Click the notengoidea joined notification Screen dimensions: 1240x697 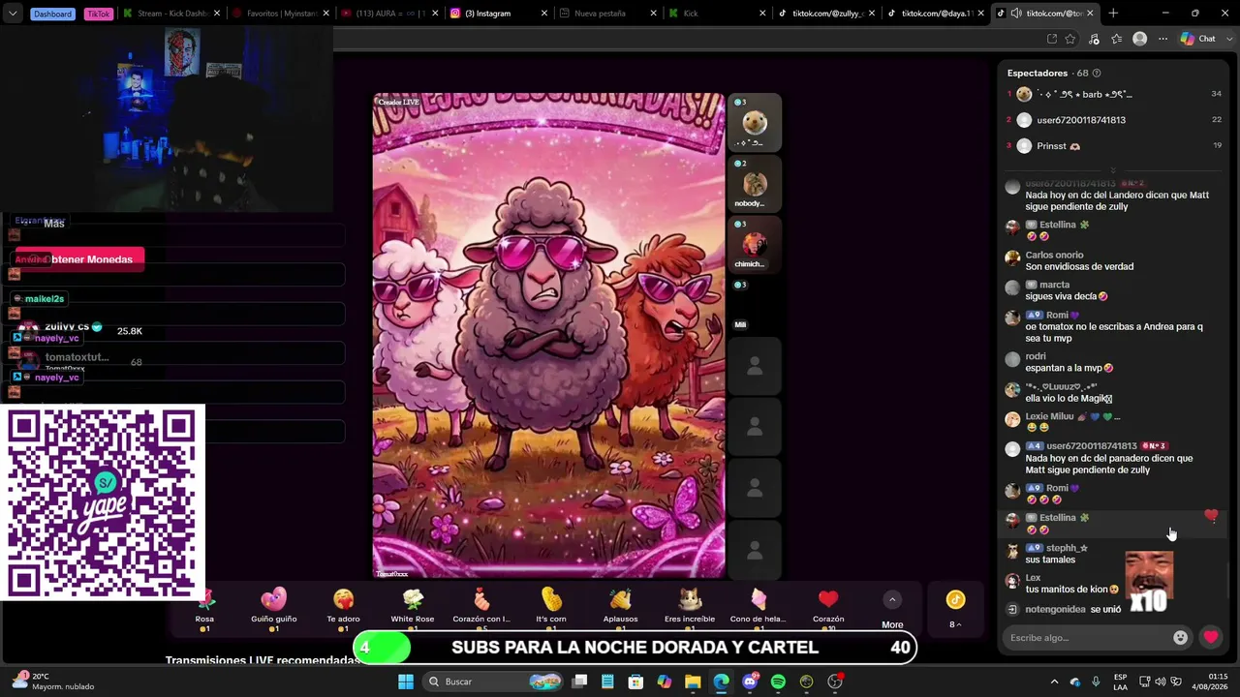(x=1064, y=610)
